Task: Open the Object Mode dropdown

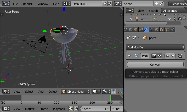Action: [x=75, y=92]
